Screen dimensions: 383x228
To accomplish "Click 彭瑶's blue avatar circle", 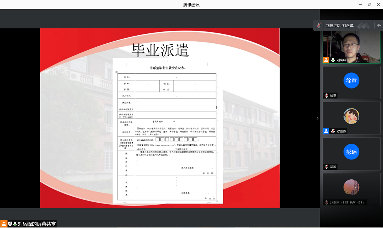I will [351, 152].
